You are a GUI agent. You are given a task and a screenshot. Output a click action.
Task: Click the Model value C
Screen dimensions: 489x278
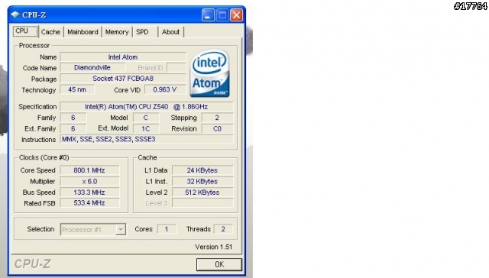[146, 118]
